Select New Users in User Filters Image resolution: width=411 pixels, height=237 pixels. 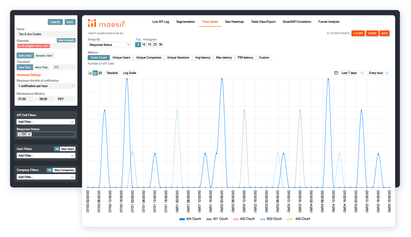tap(68, 149)
